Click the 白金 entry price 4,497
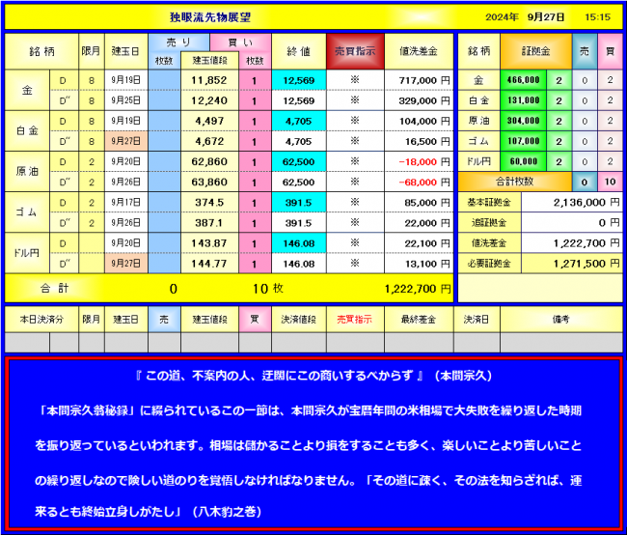Viewport: 627px width, 535px height. click(x=210, y=121)
